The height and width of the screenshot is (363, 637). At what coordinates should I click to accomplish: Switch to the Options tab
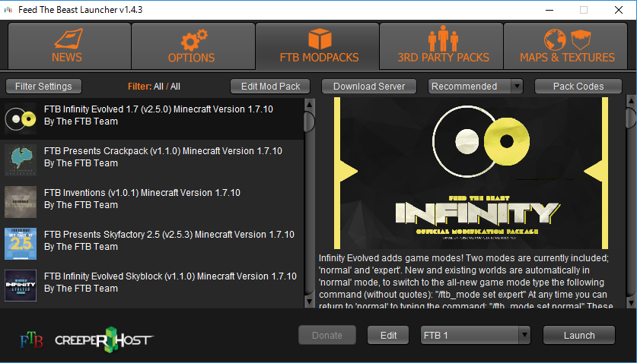click(x=192, y=46)
